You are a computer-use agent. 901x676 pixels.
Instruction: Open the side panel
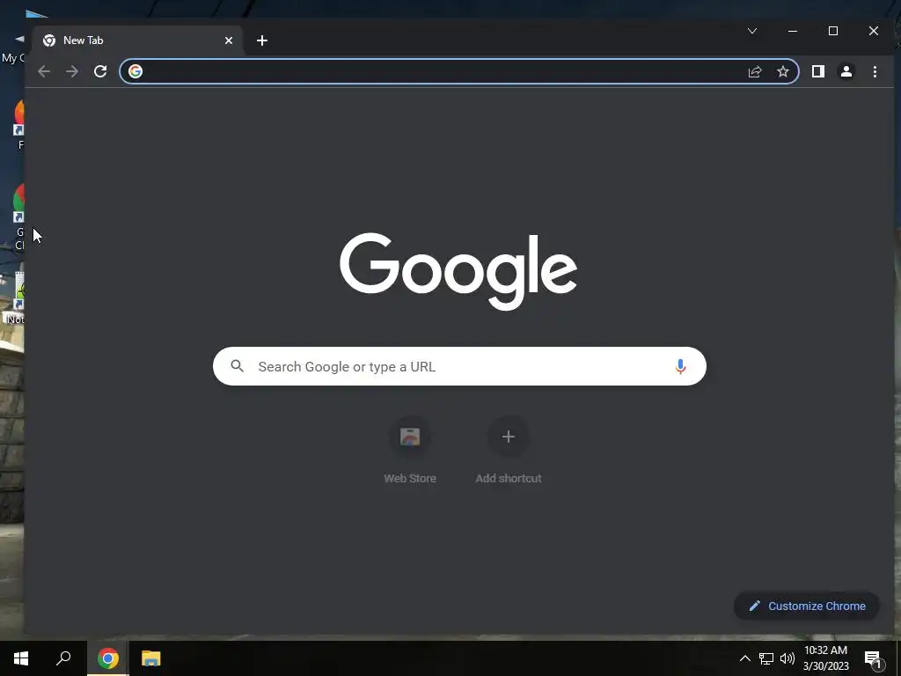coord(818,71)
